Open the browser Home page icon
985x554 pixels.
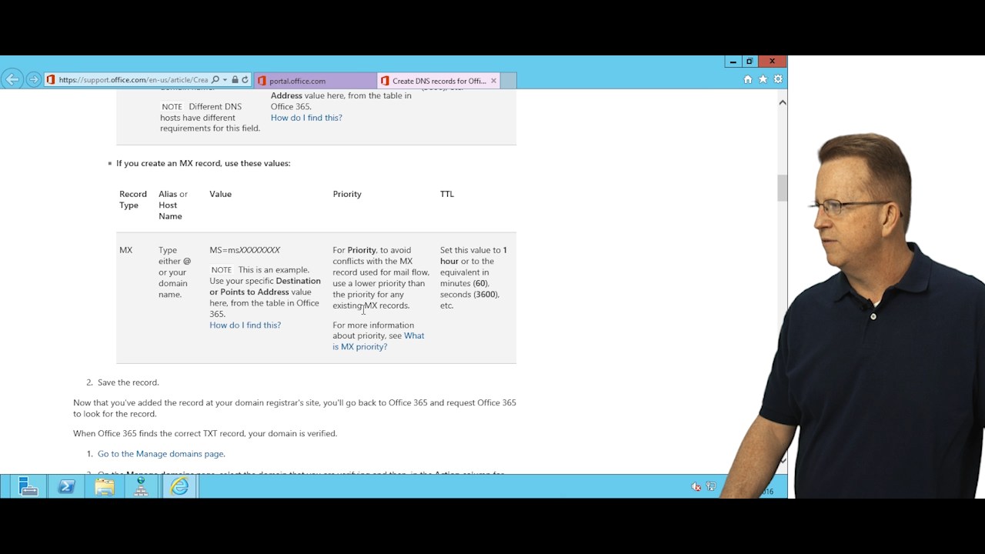(748, 79)
